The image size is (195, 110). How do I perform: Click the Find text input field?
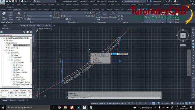[38, 16]
